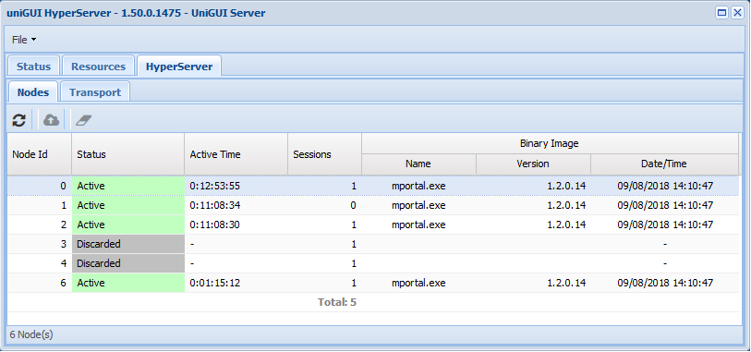Click date/time in node 2 row

point(665,225)
